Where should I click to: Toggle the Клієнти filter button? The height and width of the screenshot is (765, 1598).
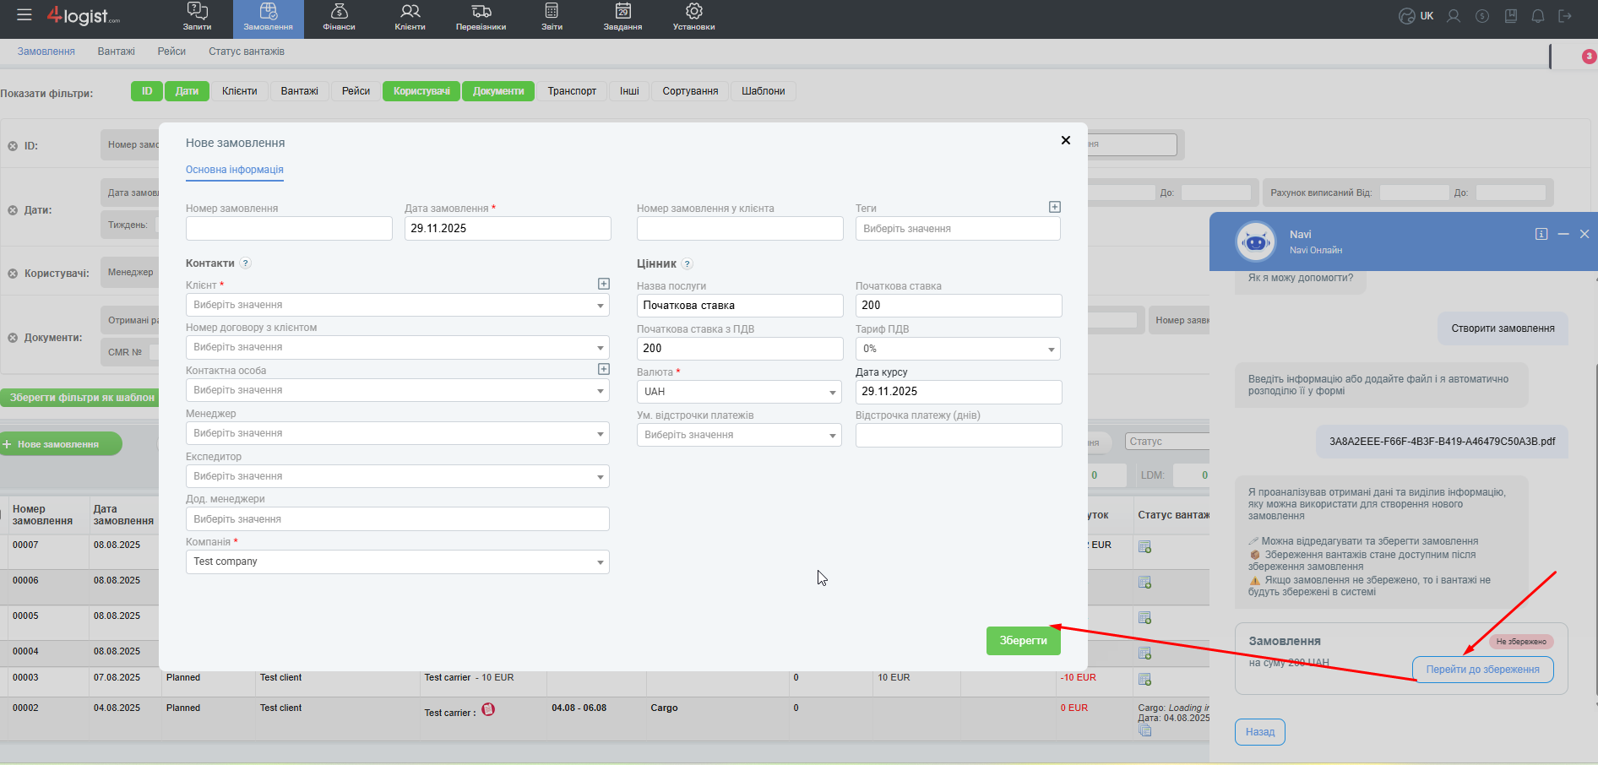pos(239,91)
